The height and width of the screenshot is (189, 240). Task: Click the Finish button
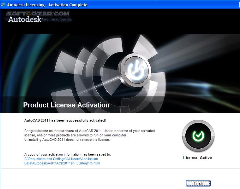(198, 183)
